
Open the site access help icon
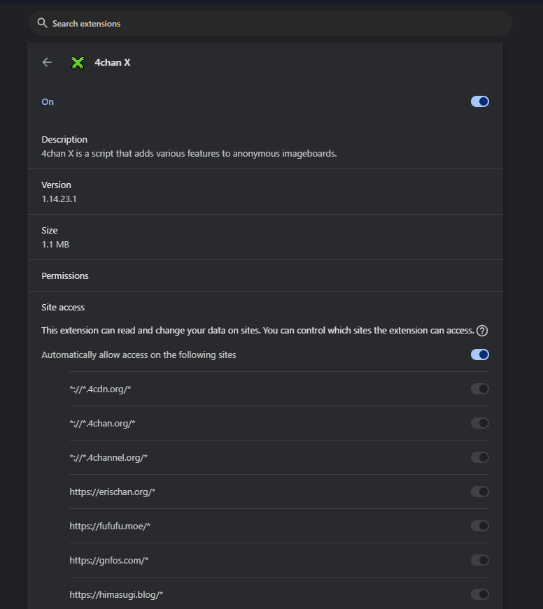coord(481,331)
